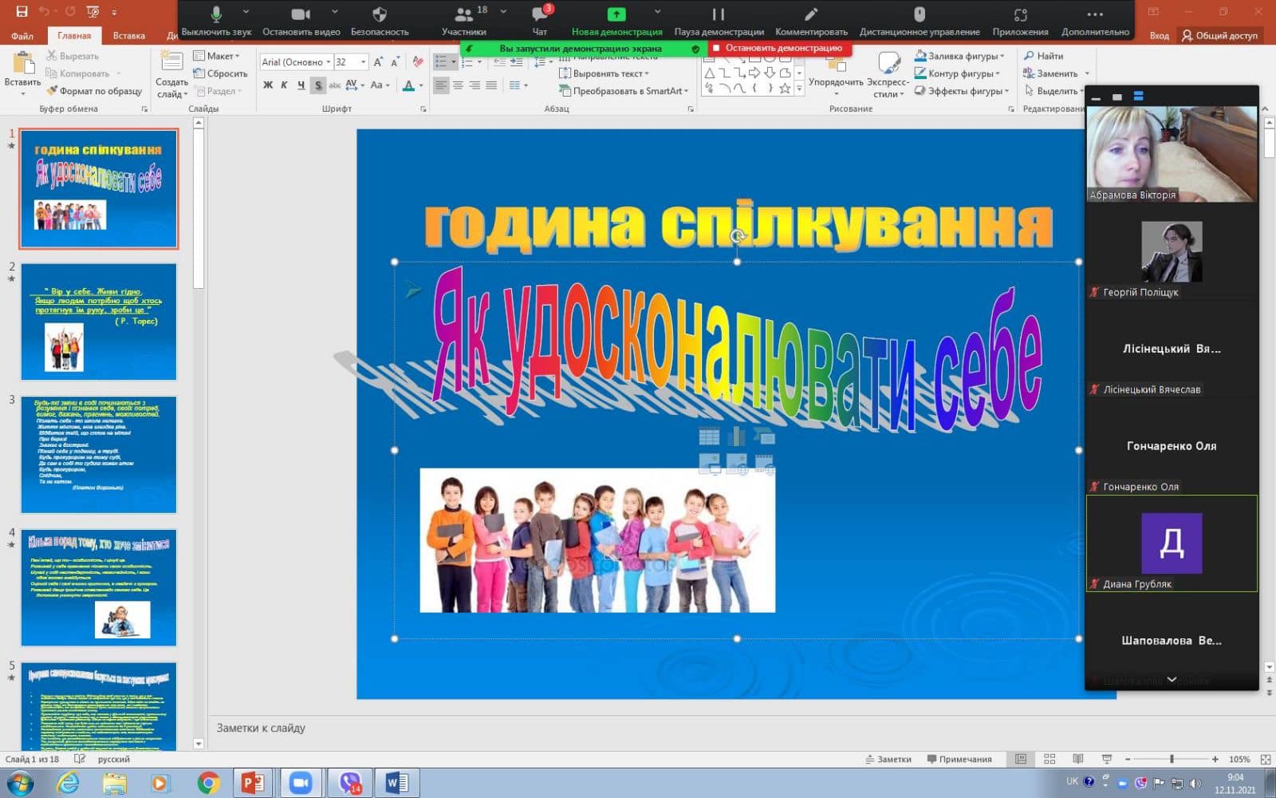Adjust zoom slider in status bar

(1172, 759)
